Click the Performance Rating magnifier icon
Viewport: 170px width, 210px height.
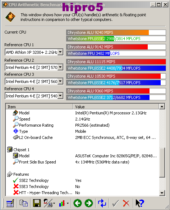point(16,125)
